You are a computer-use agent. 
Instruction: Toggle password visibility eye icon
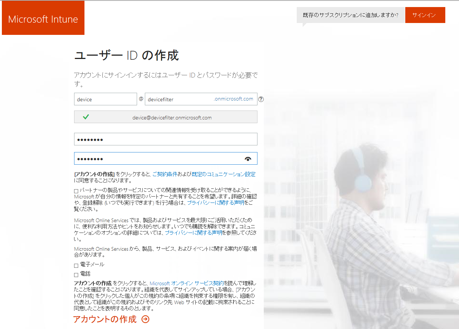coord(248,159)
